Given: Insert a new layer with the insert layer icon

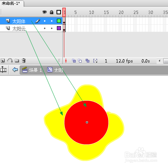Looking at the screenshot, I should pos(3,60).
